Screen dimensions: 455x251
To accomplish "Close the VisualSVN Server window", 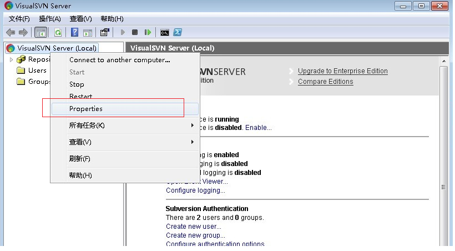I will [x=440, y=6].
